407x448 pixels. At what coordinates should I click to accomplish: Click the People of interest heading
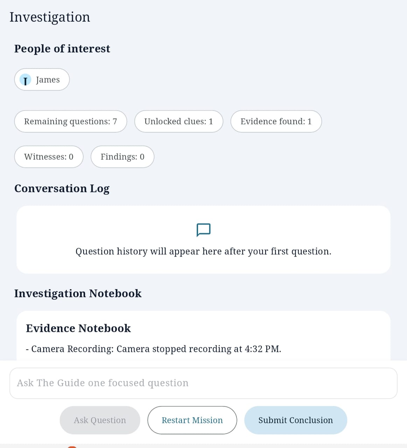click(x=62, y=49)
